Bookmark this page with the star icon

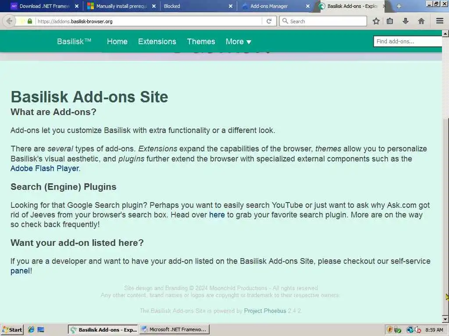(376, 21)
